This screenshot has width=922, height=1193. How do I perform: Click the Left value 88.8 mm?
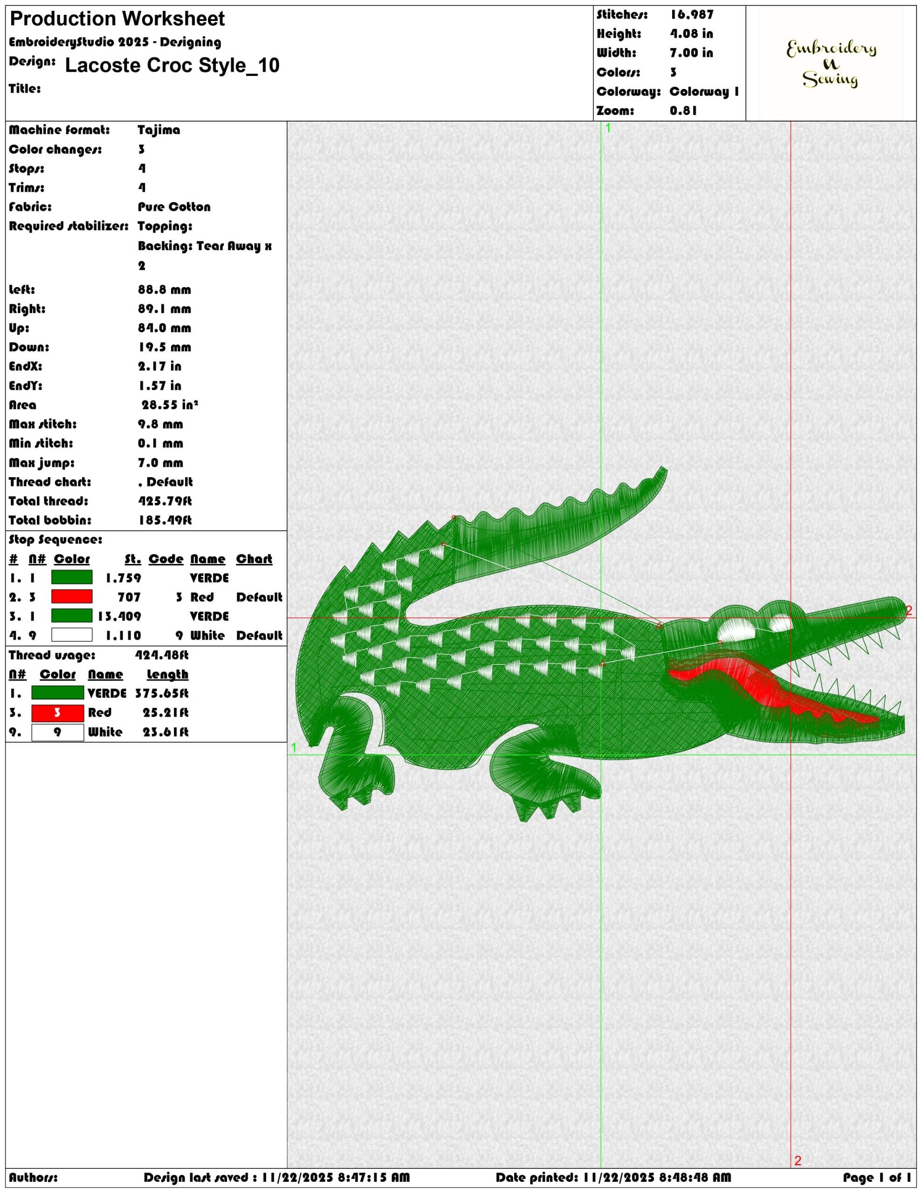coord(165,289)
